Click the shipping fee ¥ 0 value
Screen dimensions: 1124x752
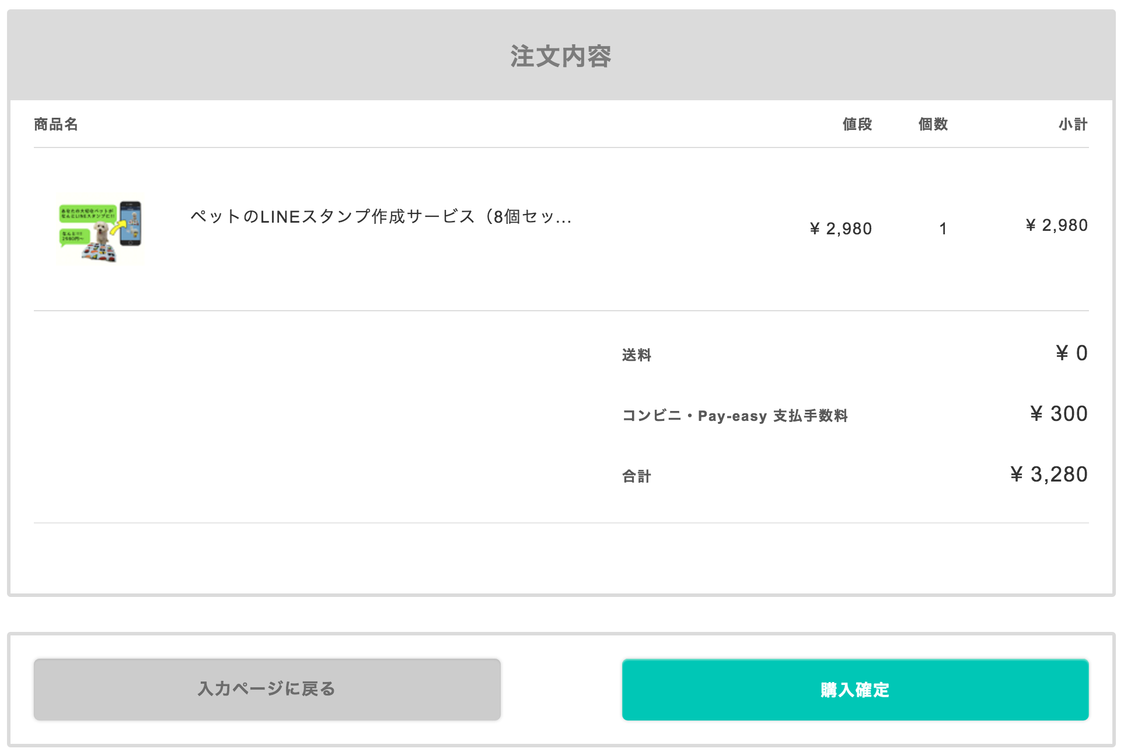click(x=1072, y=353)
